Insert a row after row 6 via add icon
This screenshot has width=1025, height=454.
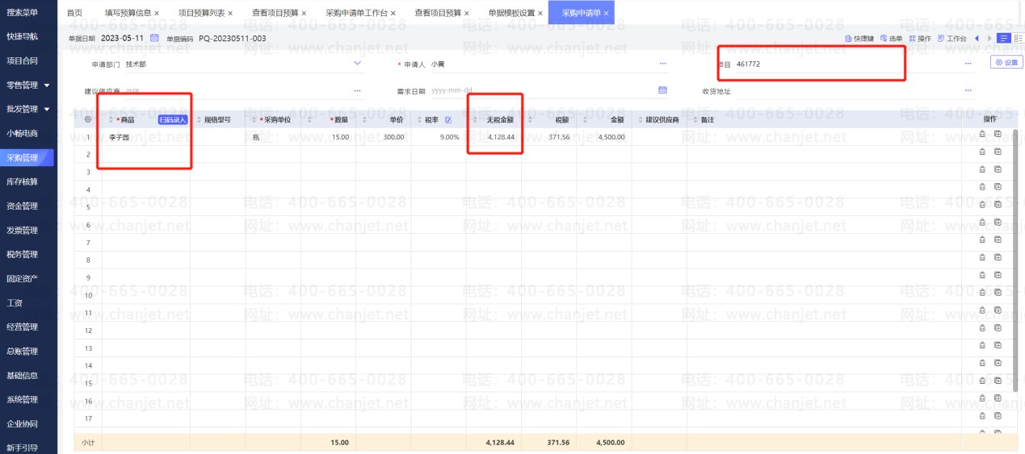pyautogui.click(x=998, y=223)
